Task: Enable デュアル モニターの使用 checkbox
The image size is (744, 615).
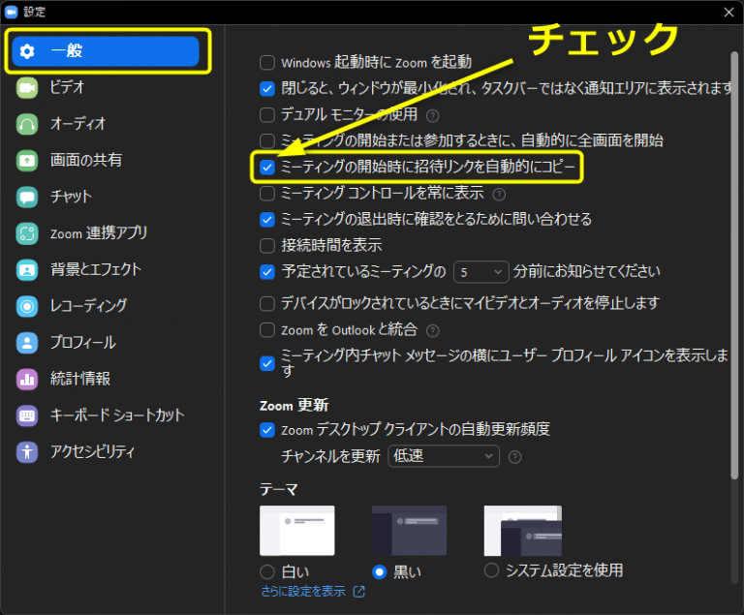Action: pos(267,115)
